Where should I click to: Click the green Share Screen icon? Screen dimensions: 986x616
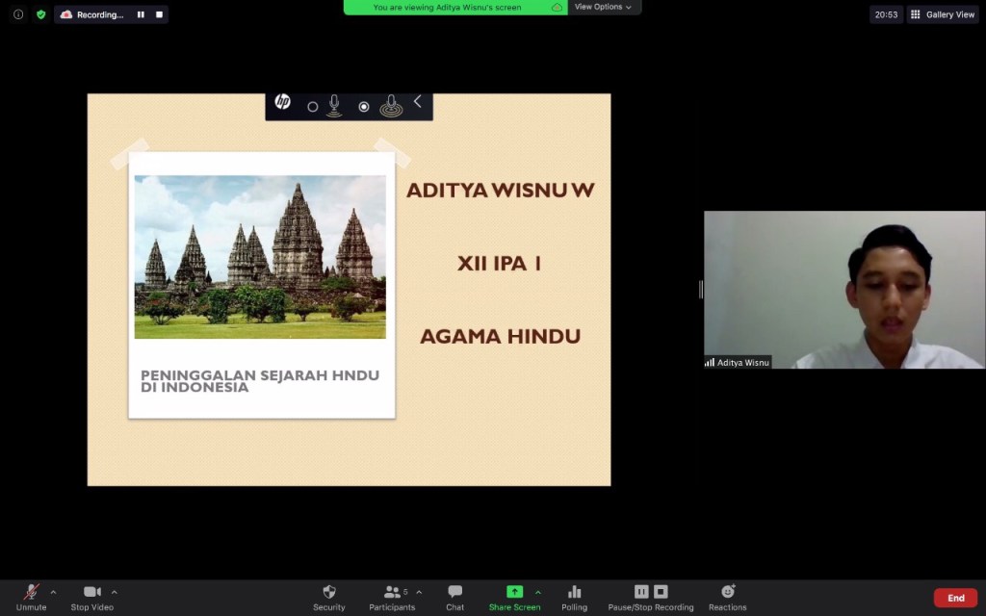(x=514, y=592)
